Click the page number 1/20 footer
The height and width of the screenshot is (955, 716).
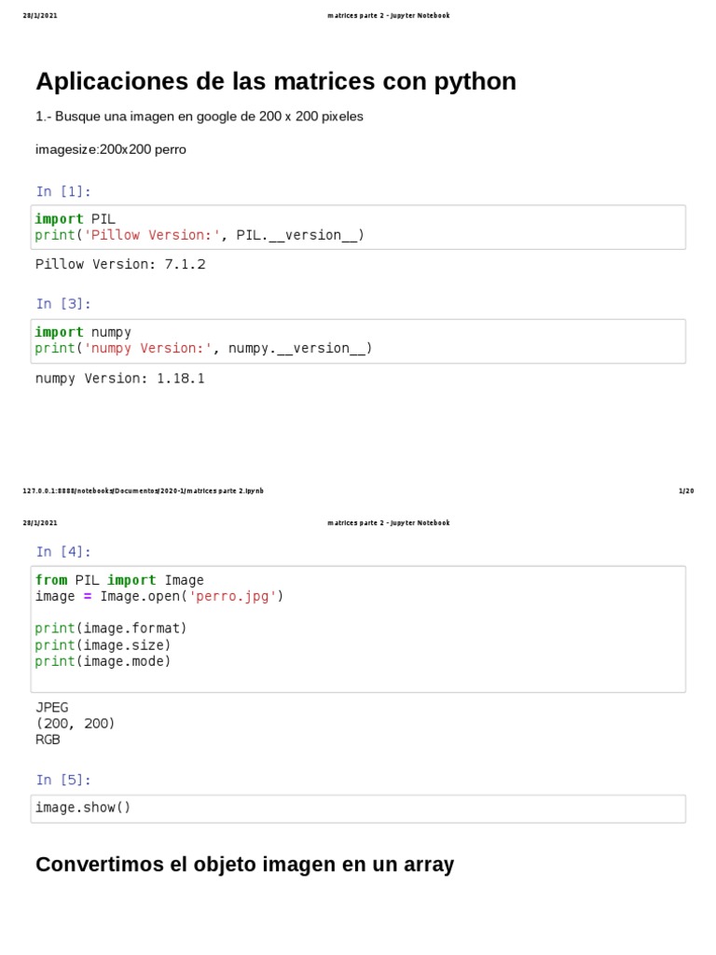[686, 491]
